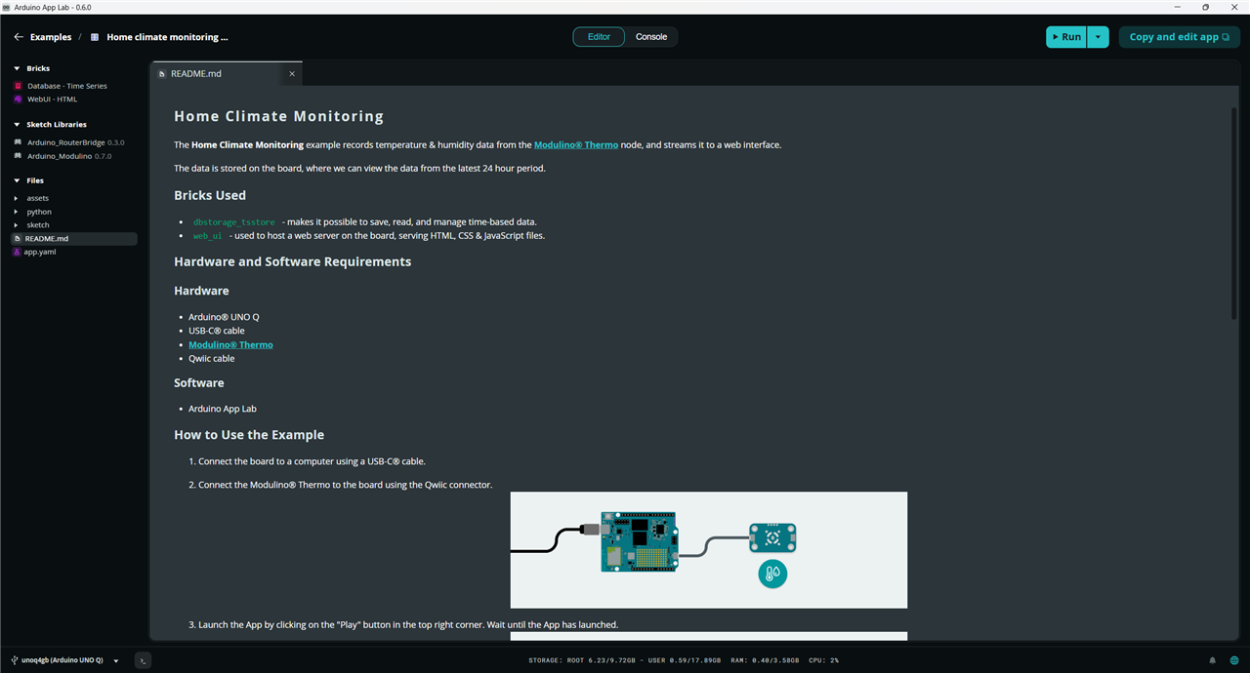Click the Home Climate Monitoring heading

pos(279,116)
